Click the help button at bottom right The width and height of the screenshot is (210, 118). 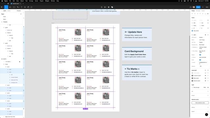click(206, 114)
